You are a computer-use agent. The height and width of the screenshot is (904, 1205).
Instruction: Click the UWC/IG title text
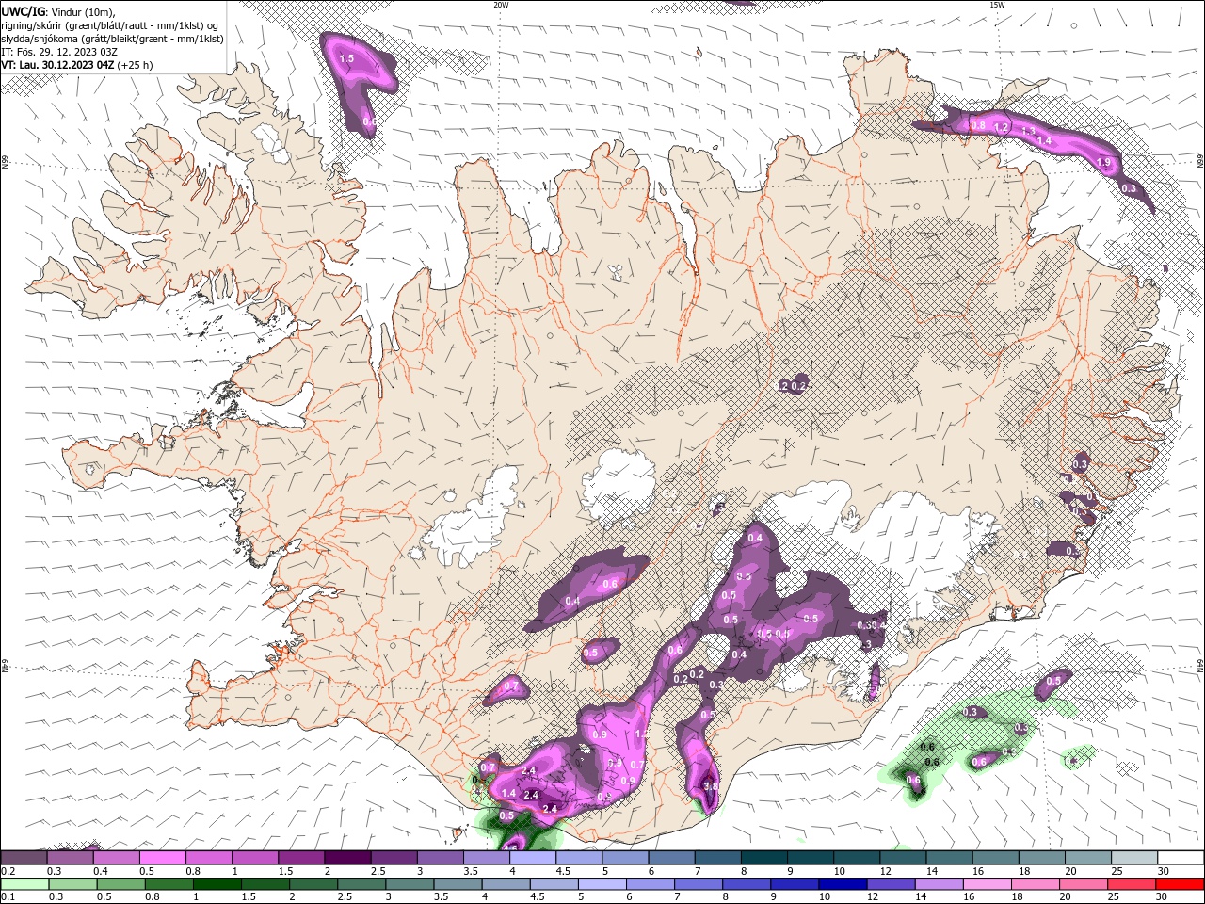[23, 11]
